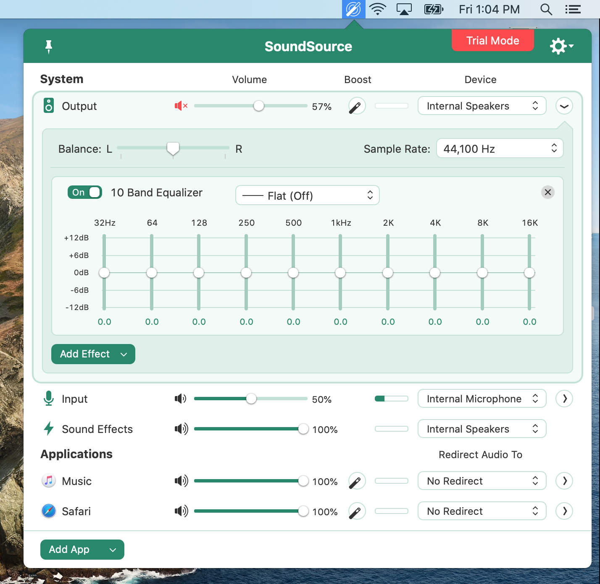The width and height of the screenshot is (600, 584).
Task: Click the menu bar clock Fri 1:04 PM
Action: pyautogui.click(x=489, y=9)
